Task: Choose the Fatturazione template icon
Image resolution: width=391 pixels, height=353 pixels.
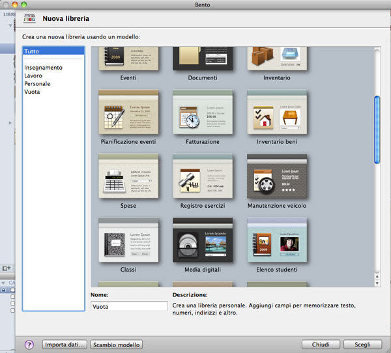Action: [203, 113]
